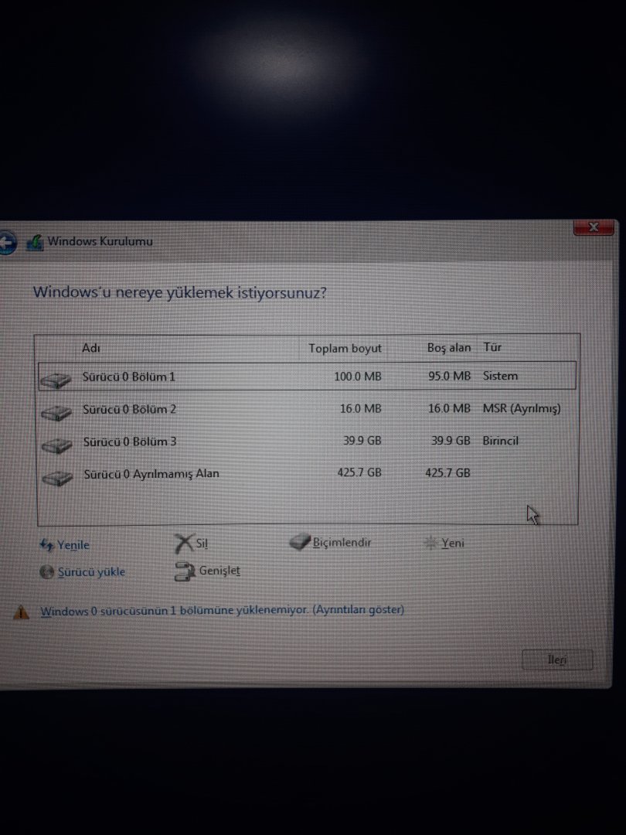Click the 100.0 MB total size cell
626x835 pixels.
click(x=358, y=377)
